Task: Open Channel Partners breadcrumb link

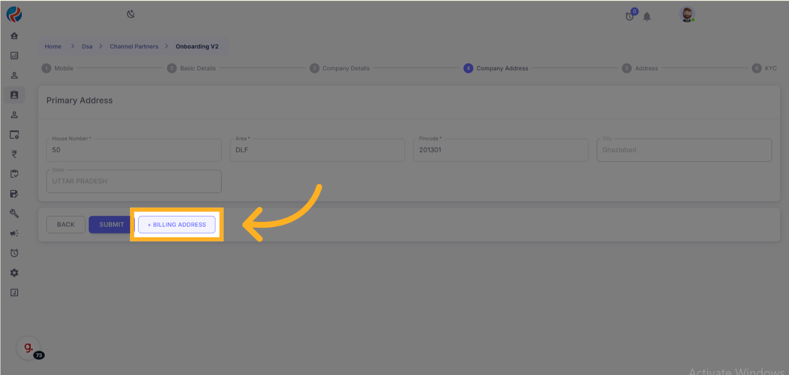Action: pos(134,47)
